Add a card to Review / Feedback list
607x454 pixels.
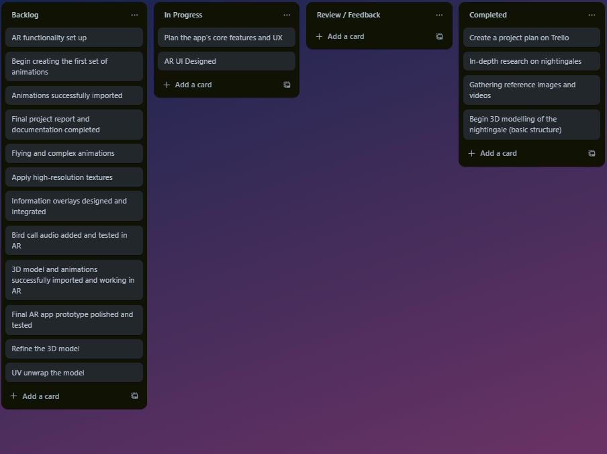click(x=345, y=37)
